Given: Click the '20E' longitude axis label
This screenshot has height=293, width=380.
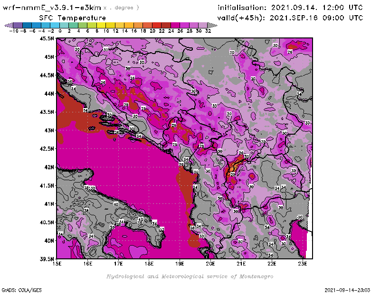Looking at the screenshot, I should pos(210,264).
